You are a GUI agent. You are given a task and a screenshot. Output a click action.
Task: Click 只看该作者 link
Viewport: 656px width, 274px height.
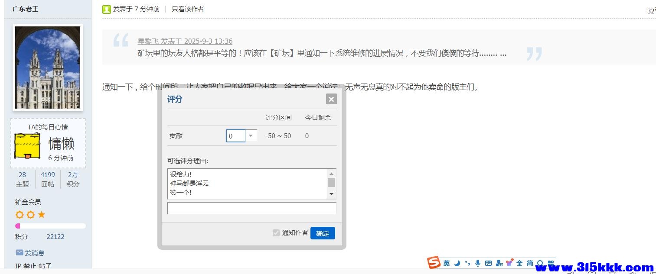point(188,9)
